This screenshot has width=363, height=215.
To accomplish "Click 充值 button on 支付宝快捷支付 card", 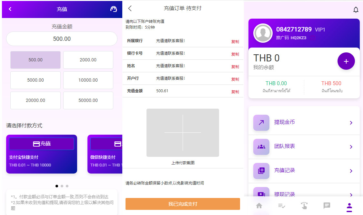I will [42, 144].
